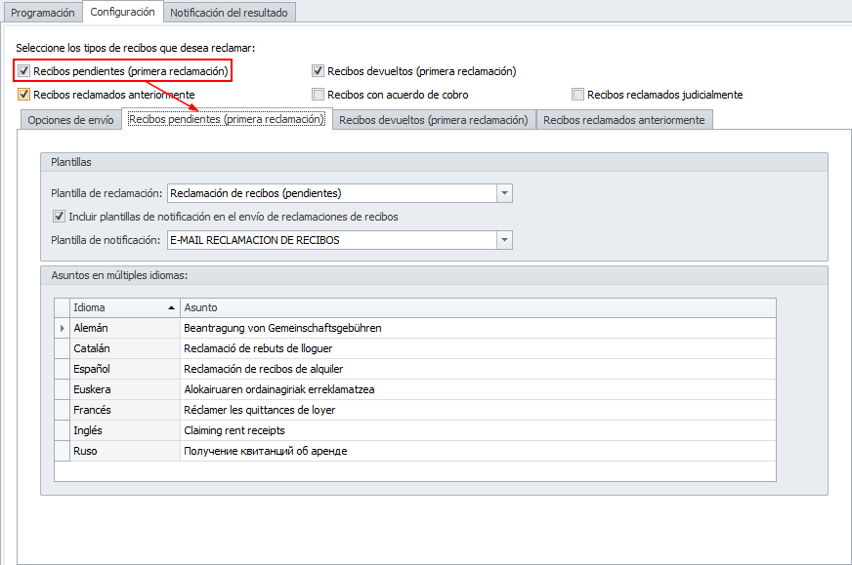Screen dimensions: 852x565
Task: Toggle Incluir plantillas de notificación checkbox
Action: pos(59,216)
